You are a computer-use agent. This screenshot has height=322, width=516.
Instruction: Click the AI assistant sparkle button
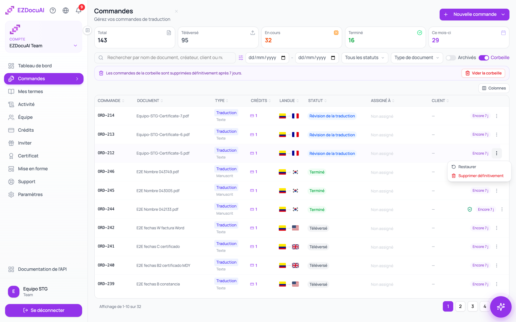click(501, 307)
